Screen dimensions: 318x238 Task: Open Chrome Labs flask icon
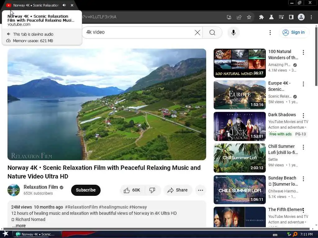coord(271,17)
